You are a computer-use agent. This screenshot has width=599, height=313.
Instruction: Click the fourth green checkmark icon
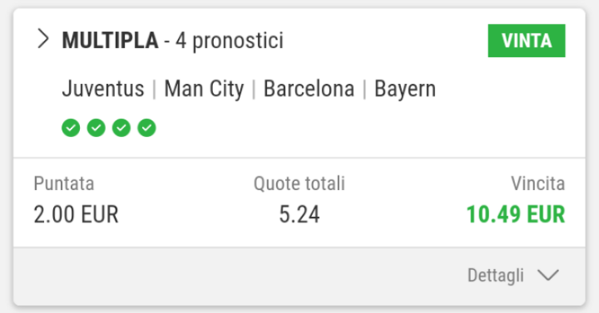[146, 128]
